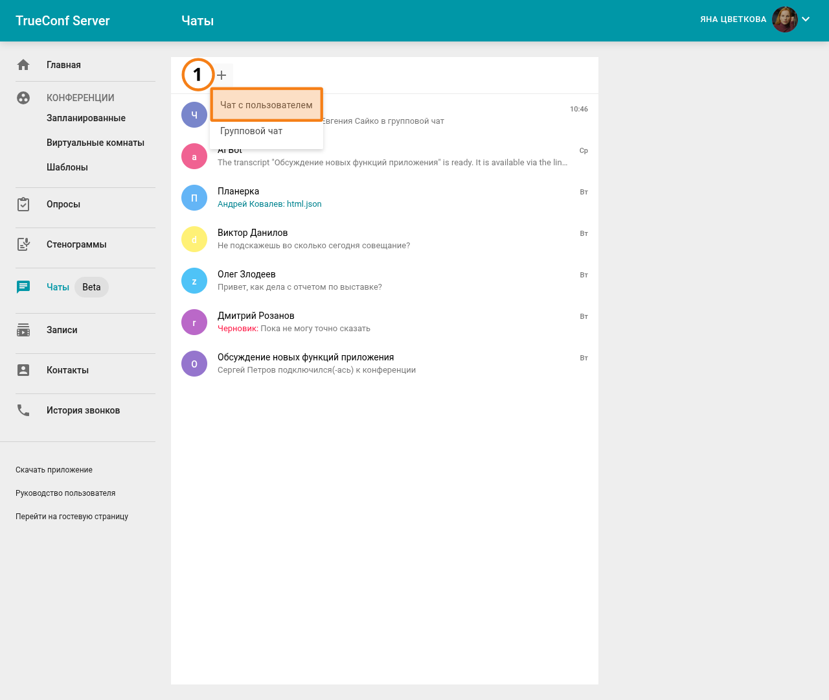Click Яна Цветкова profile avatar
The width and height of the screenshot is (829, 700).
[x=784, y=19]
